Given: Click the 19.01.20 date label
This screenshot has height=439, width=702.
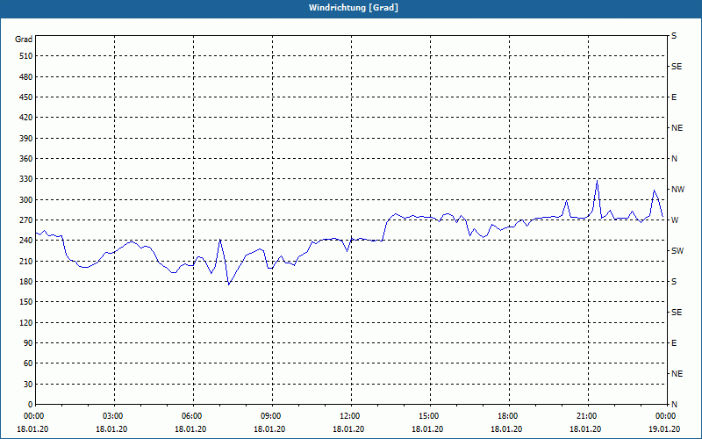Looking at the screenshot, I should coord(664,429).
